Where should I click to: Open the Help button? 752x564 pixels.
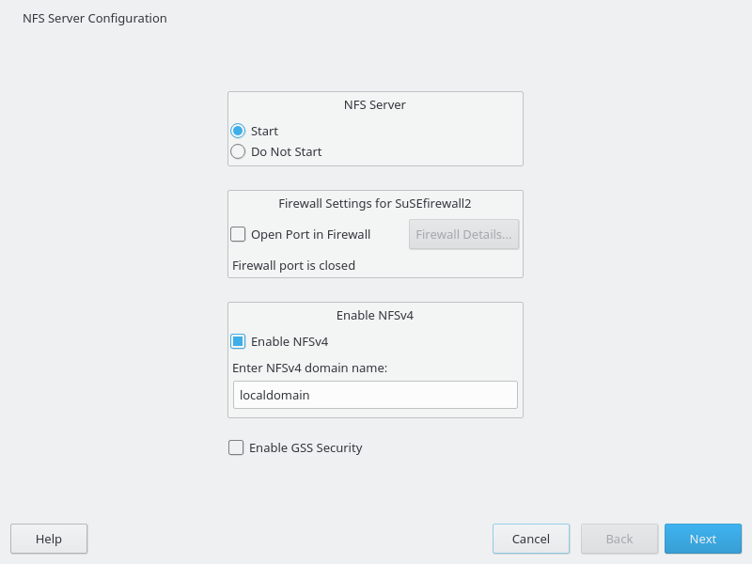coord(49,539)
